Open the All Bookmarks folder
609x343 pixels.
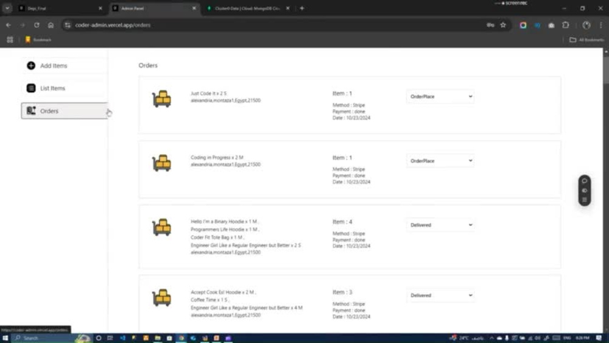[586, 40]
